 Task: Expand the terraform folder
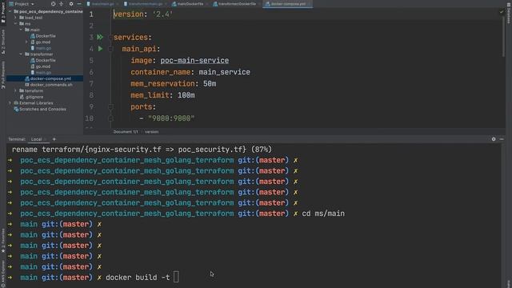[15, 90]
